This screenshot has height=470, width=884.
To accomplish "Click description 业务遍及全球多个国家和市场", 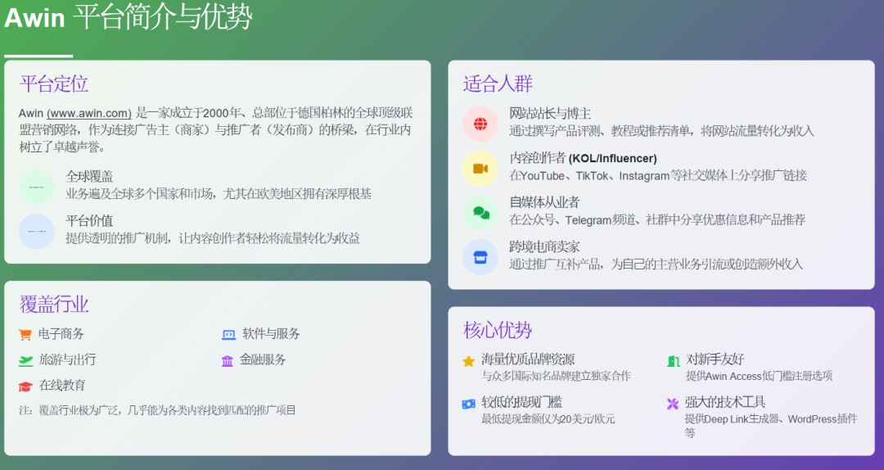I will pos(219,194).
